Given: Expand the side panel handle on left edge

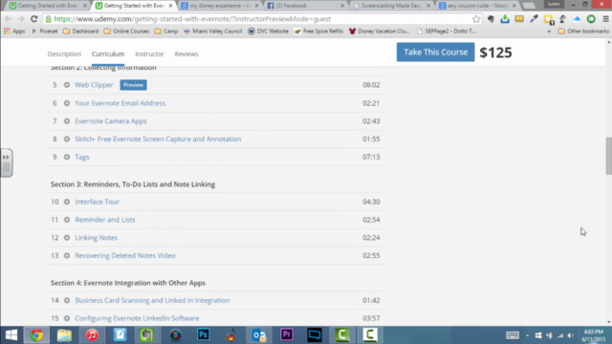Looking at the screenshot, I should click(7, 162).
